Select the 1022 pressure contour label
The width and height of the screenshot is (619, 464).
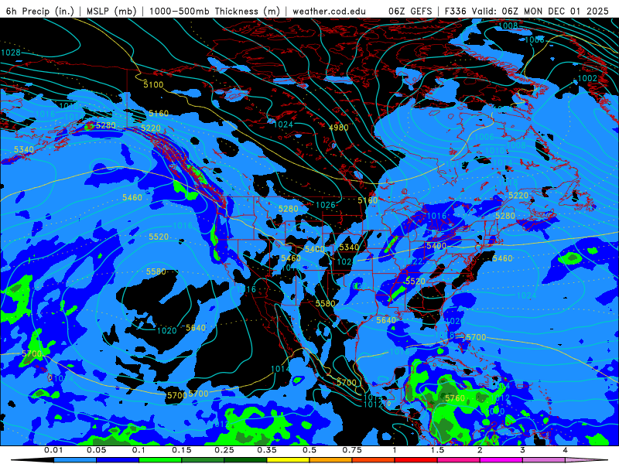[413, 261]
